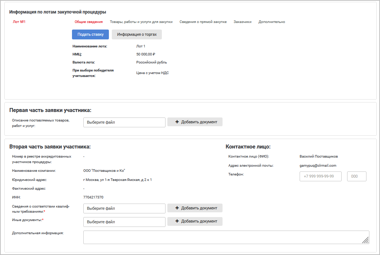
Task: Focus the Телефон number field
Action: pos(320,177)
